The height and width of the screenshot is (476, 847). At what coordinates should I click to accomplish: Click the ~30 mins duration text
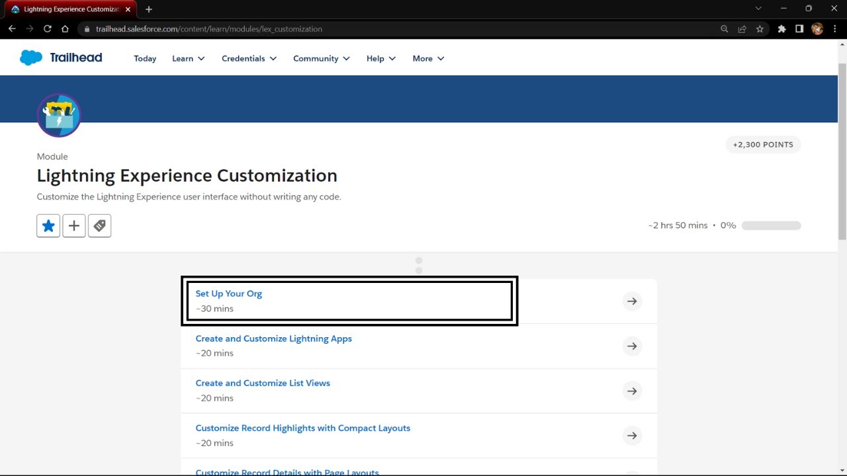pos(214,309)
